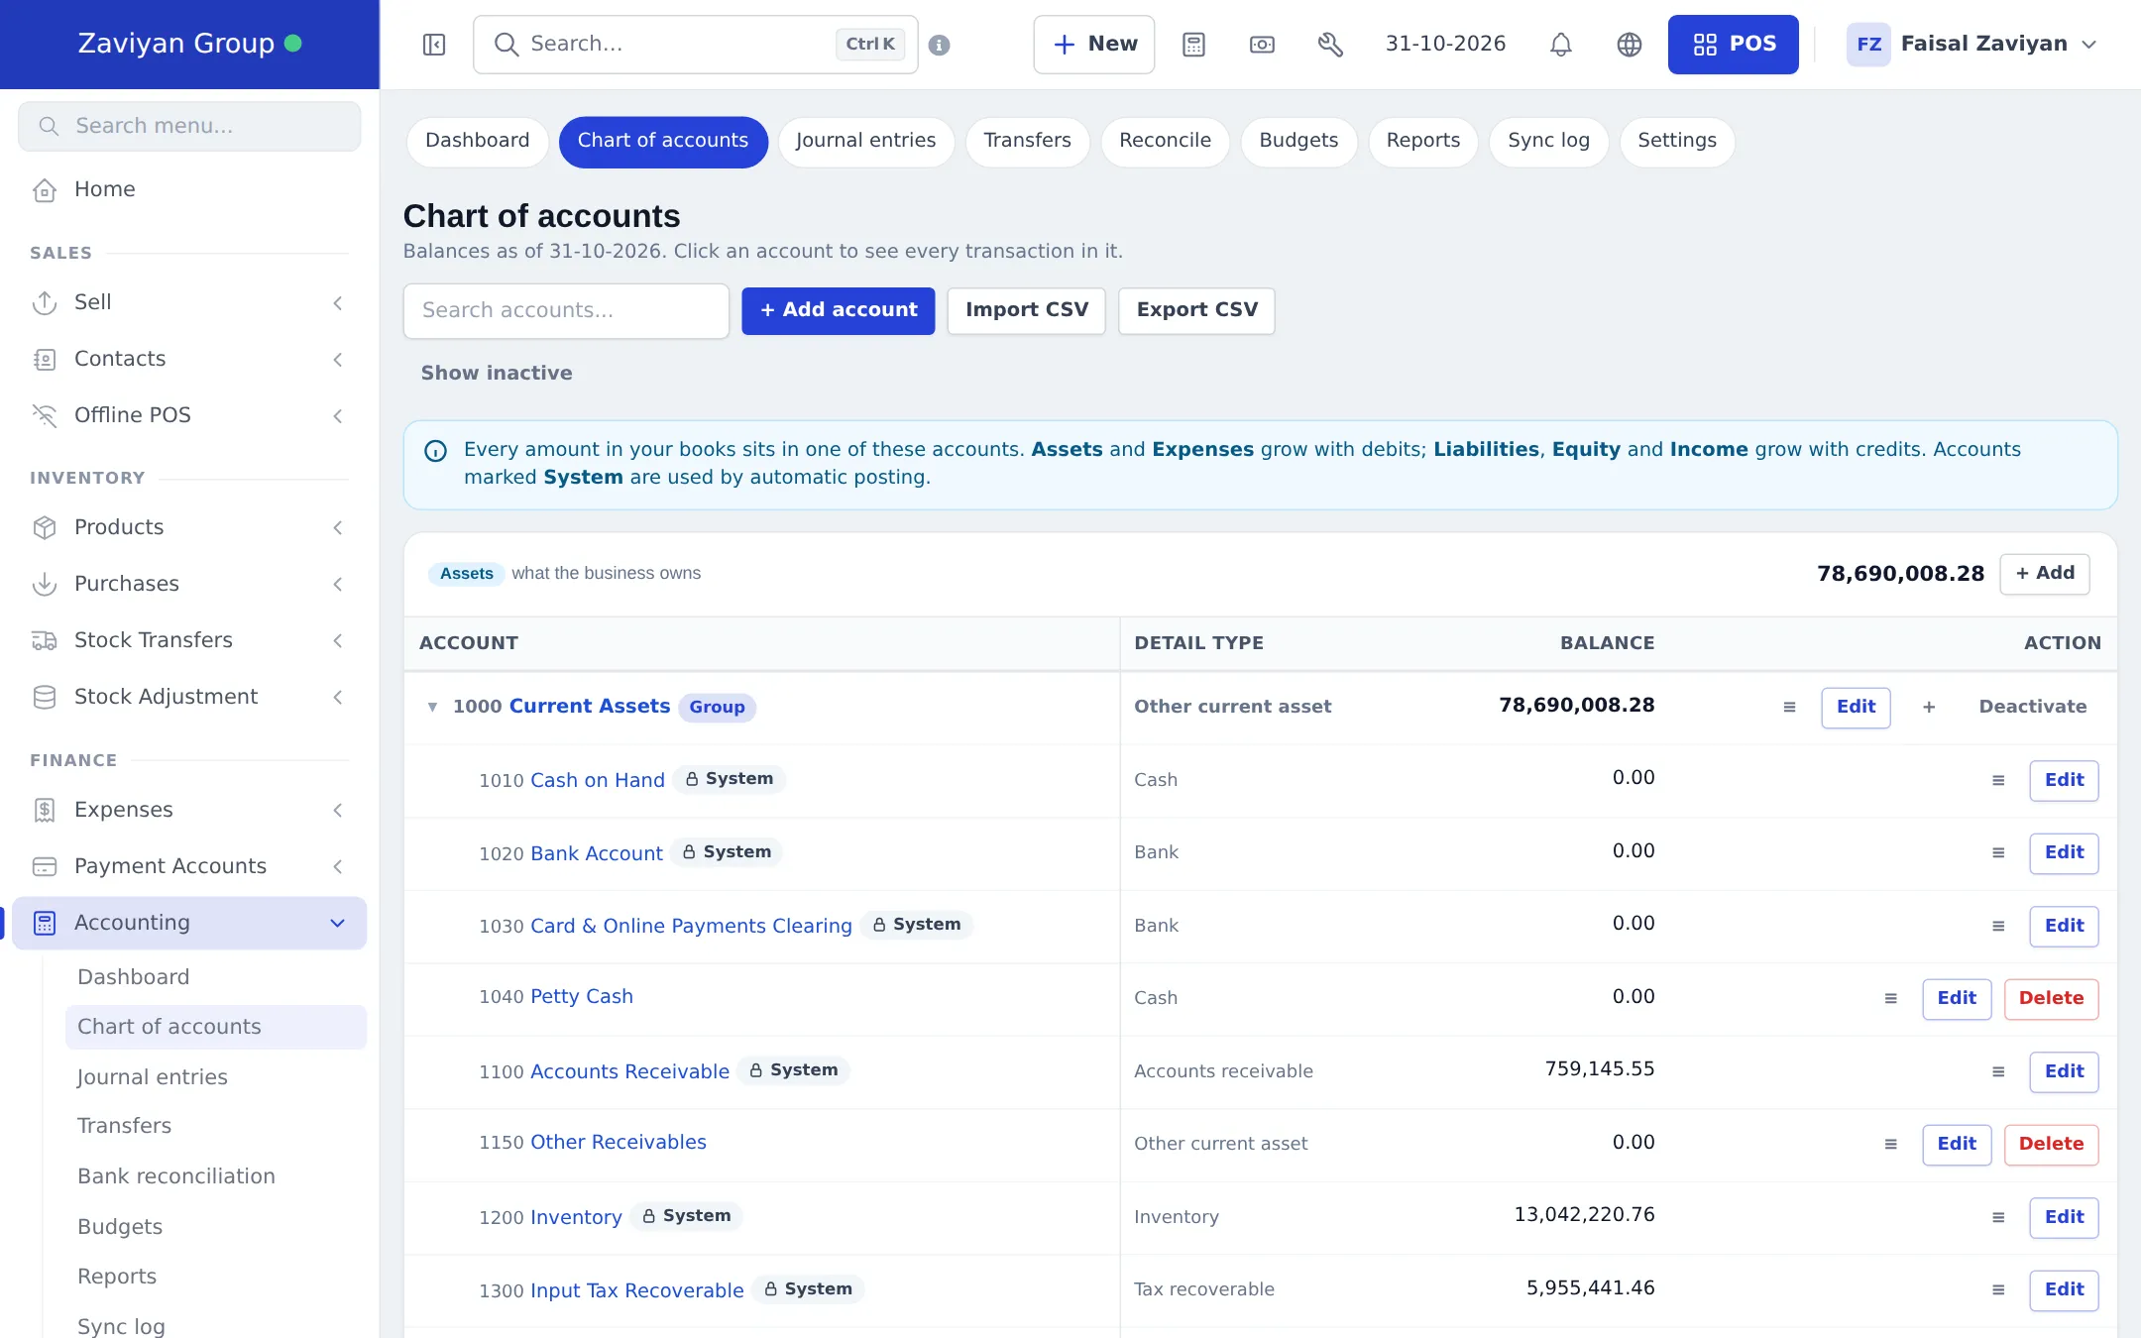
Task: Expand the Sell menu
Action: 189,302
